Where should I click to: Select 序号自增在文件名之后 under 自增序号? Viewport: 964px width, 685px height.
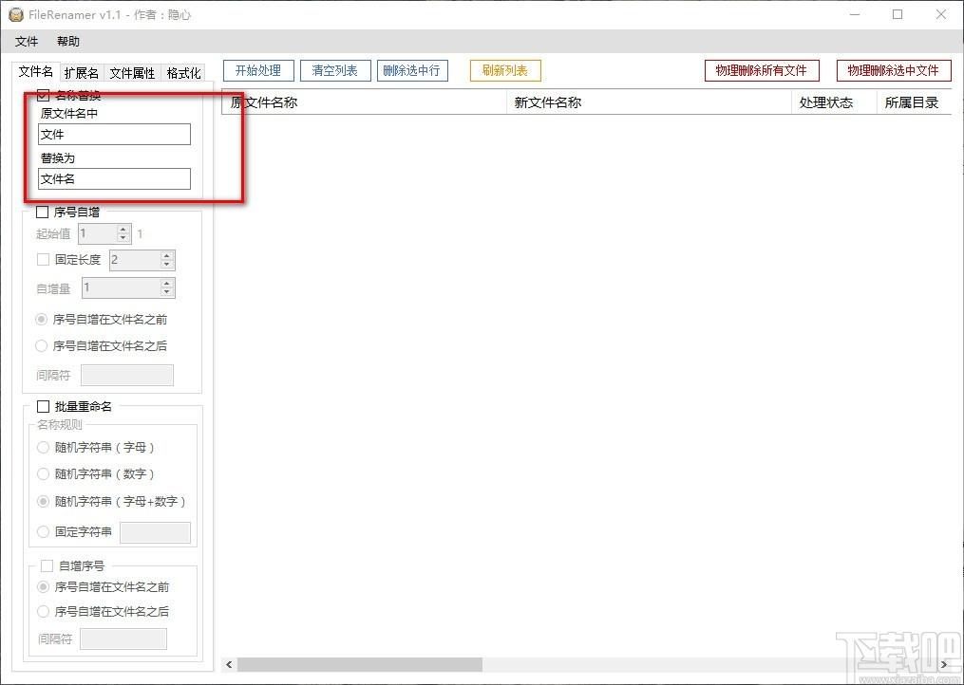click(x=104, y=611)
